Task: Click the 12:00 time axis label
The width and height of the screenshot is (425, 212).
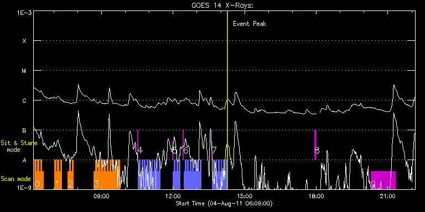Action: point(173,196)
